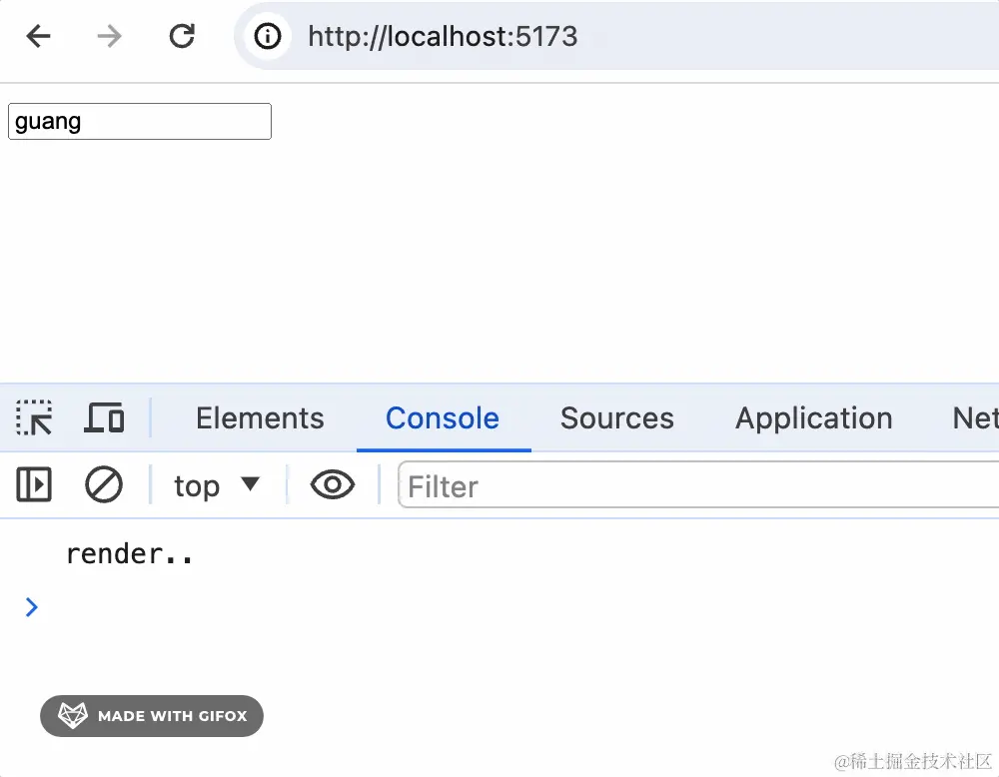
Task: Go back with the browser back arrow
Action: (x=38, y=36)
